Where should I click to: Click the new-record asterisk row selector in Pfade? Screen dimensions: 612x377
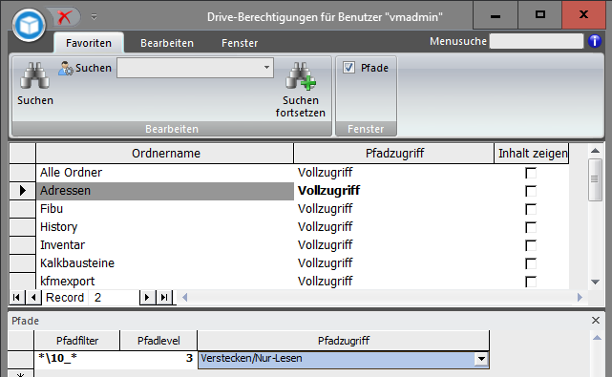pos(21,374)
